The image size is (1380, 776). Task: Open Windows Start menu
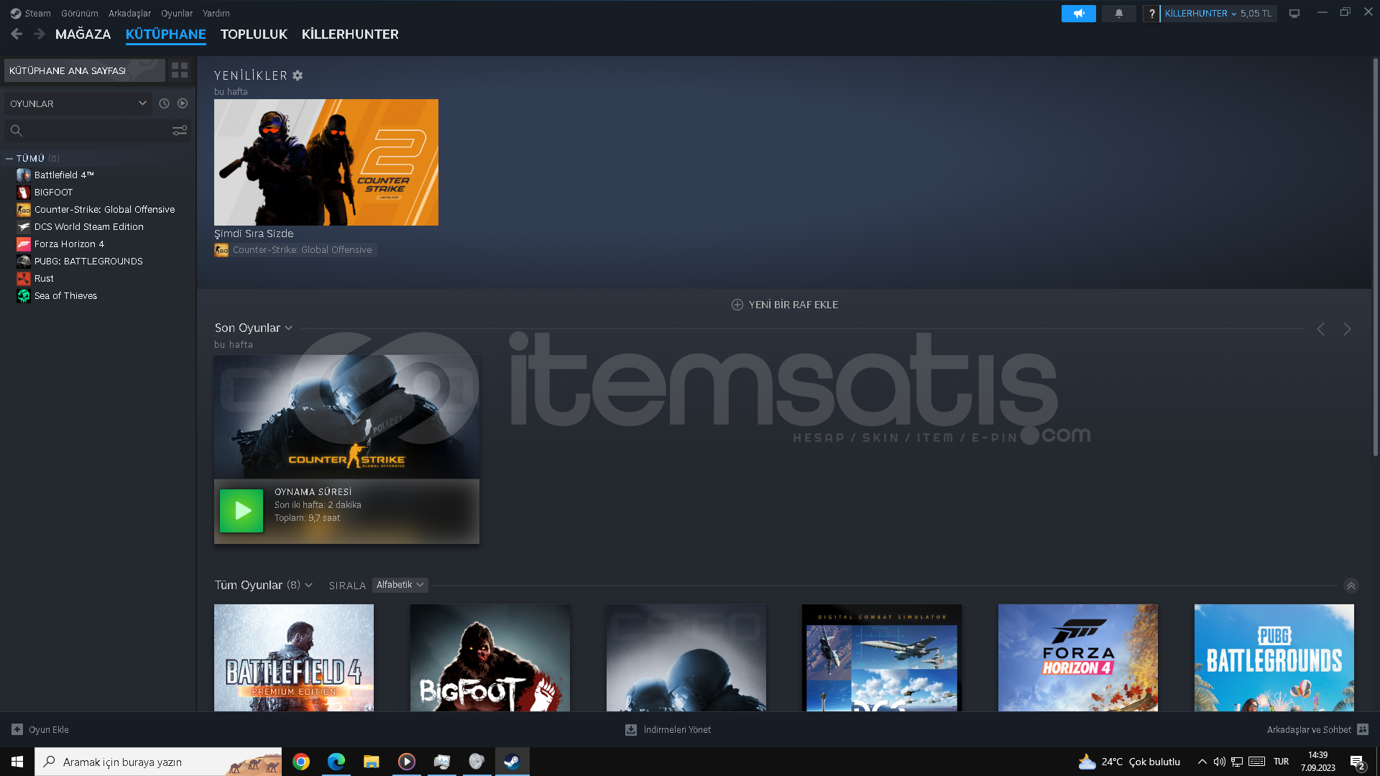pos(17,762)
